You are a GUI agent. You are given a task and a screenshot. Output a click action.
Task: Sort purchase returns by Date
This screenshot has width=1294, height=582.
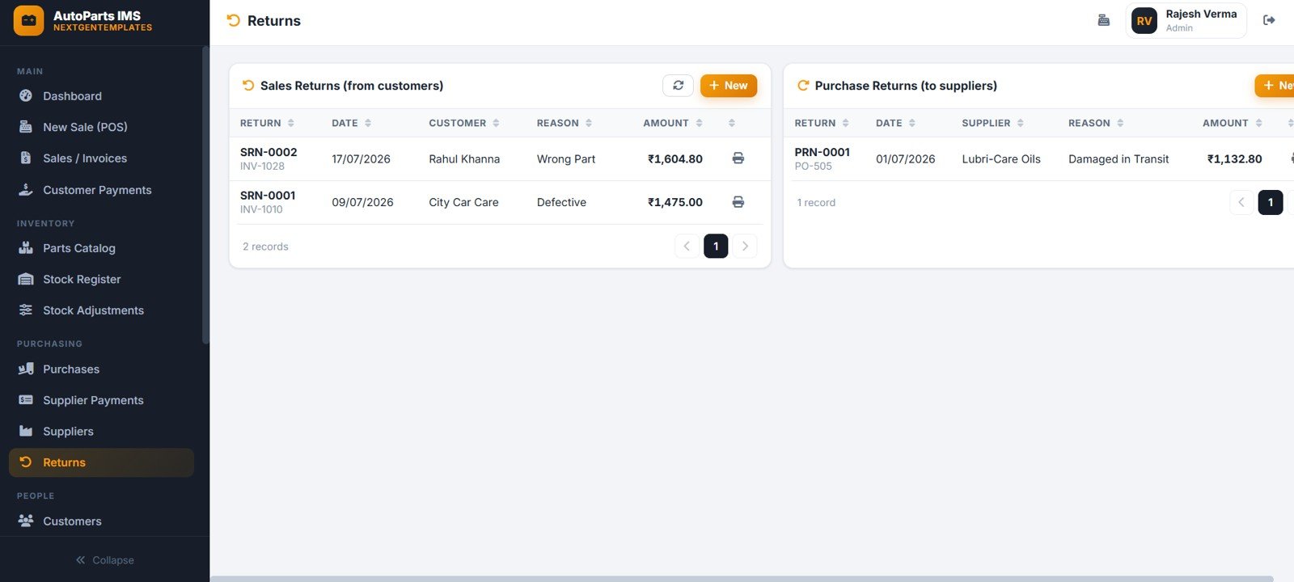896,124
